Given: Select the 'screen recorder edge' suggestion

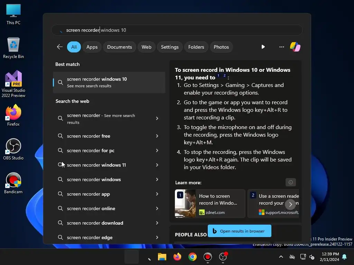Looking at the screenshot, I should [109, 237].
